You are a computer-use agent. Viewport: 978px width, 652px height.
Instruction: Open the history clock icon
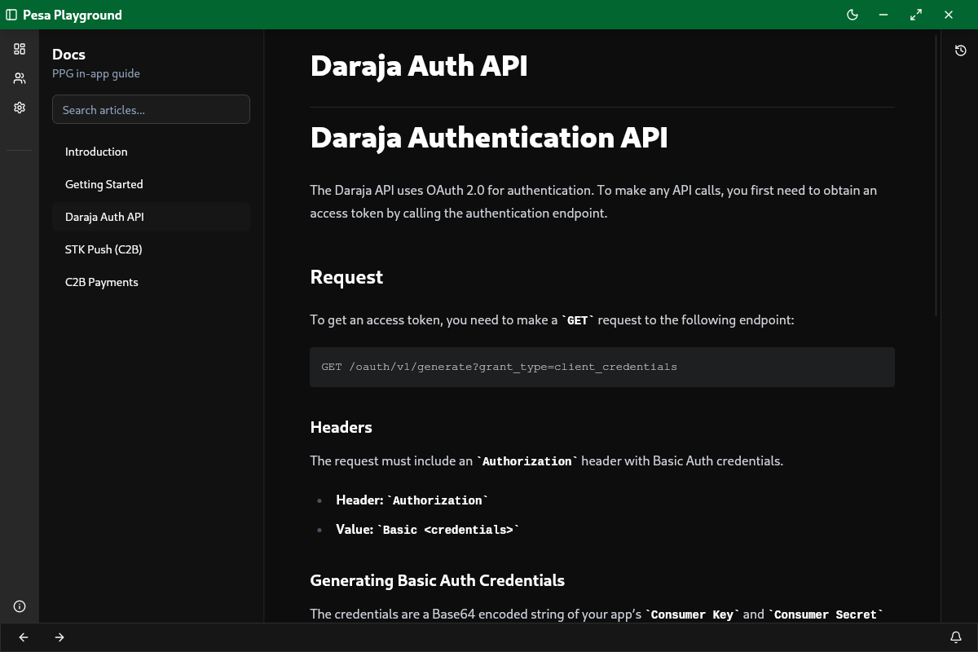tap(960, 51)
